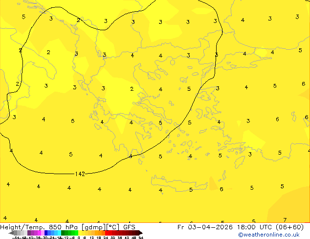Image resolution: width=310 pixels, height=239 pixels.
Task: Click the GFS model label
Action: coord(129,227)
